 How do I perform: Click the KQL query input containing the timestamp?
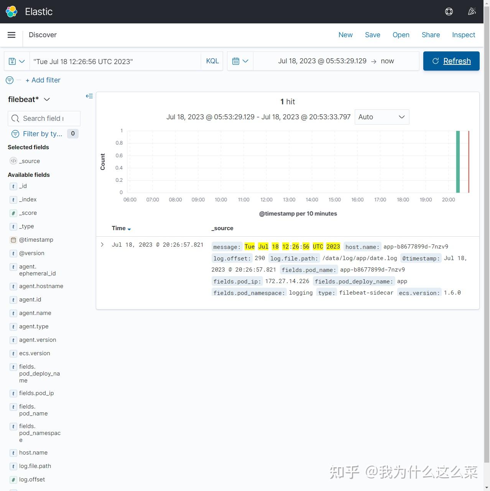click(x=115, y=61)
